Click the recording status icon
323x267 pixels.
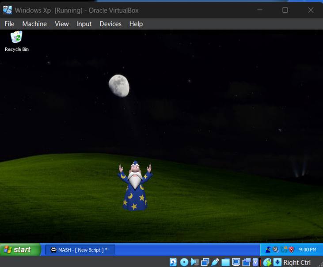(247, 262)
